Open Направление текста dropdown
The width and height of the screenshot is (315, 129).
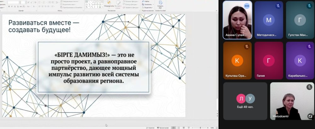click(x=70, y=1)
